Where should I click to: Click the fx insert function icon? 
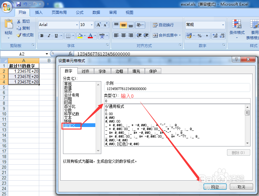(x=70, y=54)
